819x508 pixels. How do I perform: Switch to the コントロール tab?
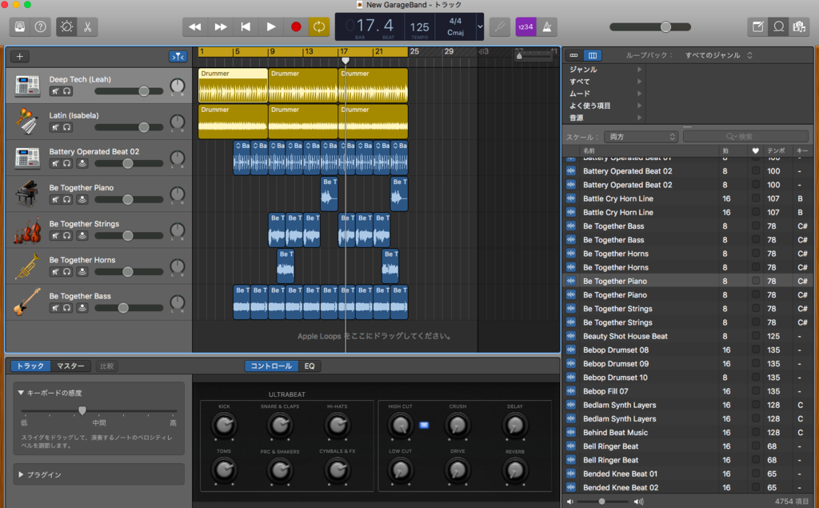(x=271, y=366)
